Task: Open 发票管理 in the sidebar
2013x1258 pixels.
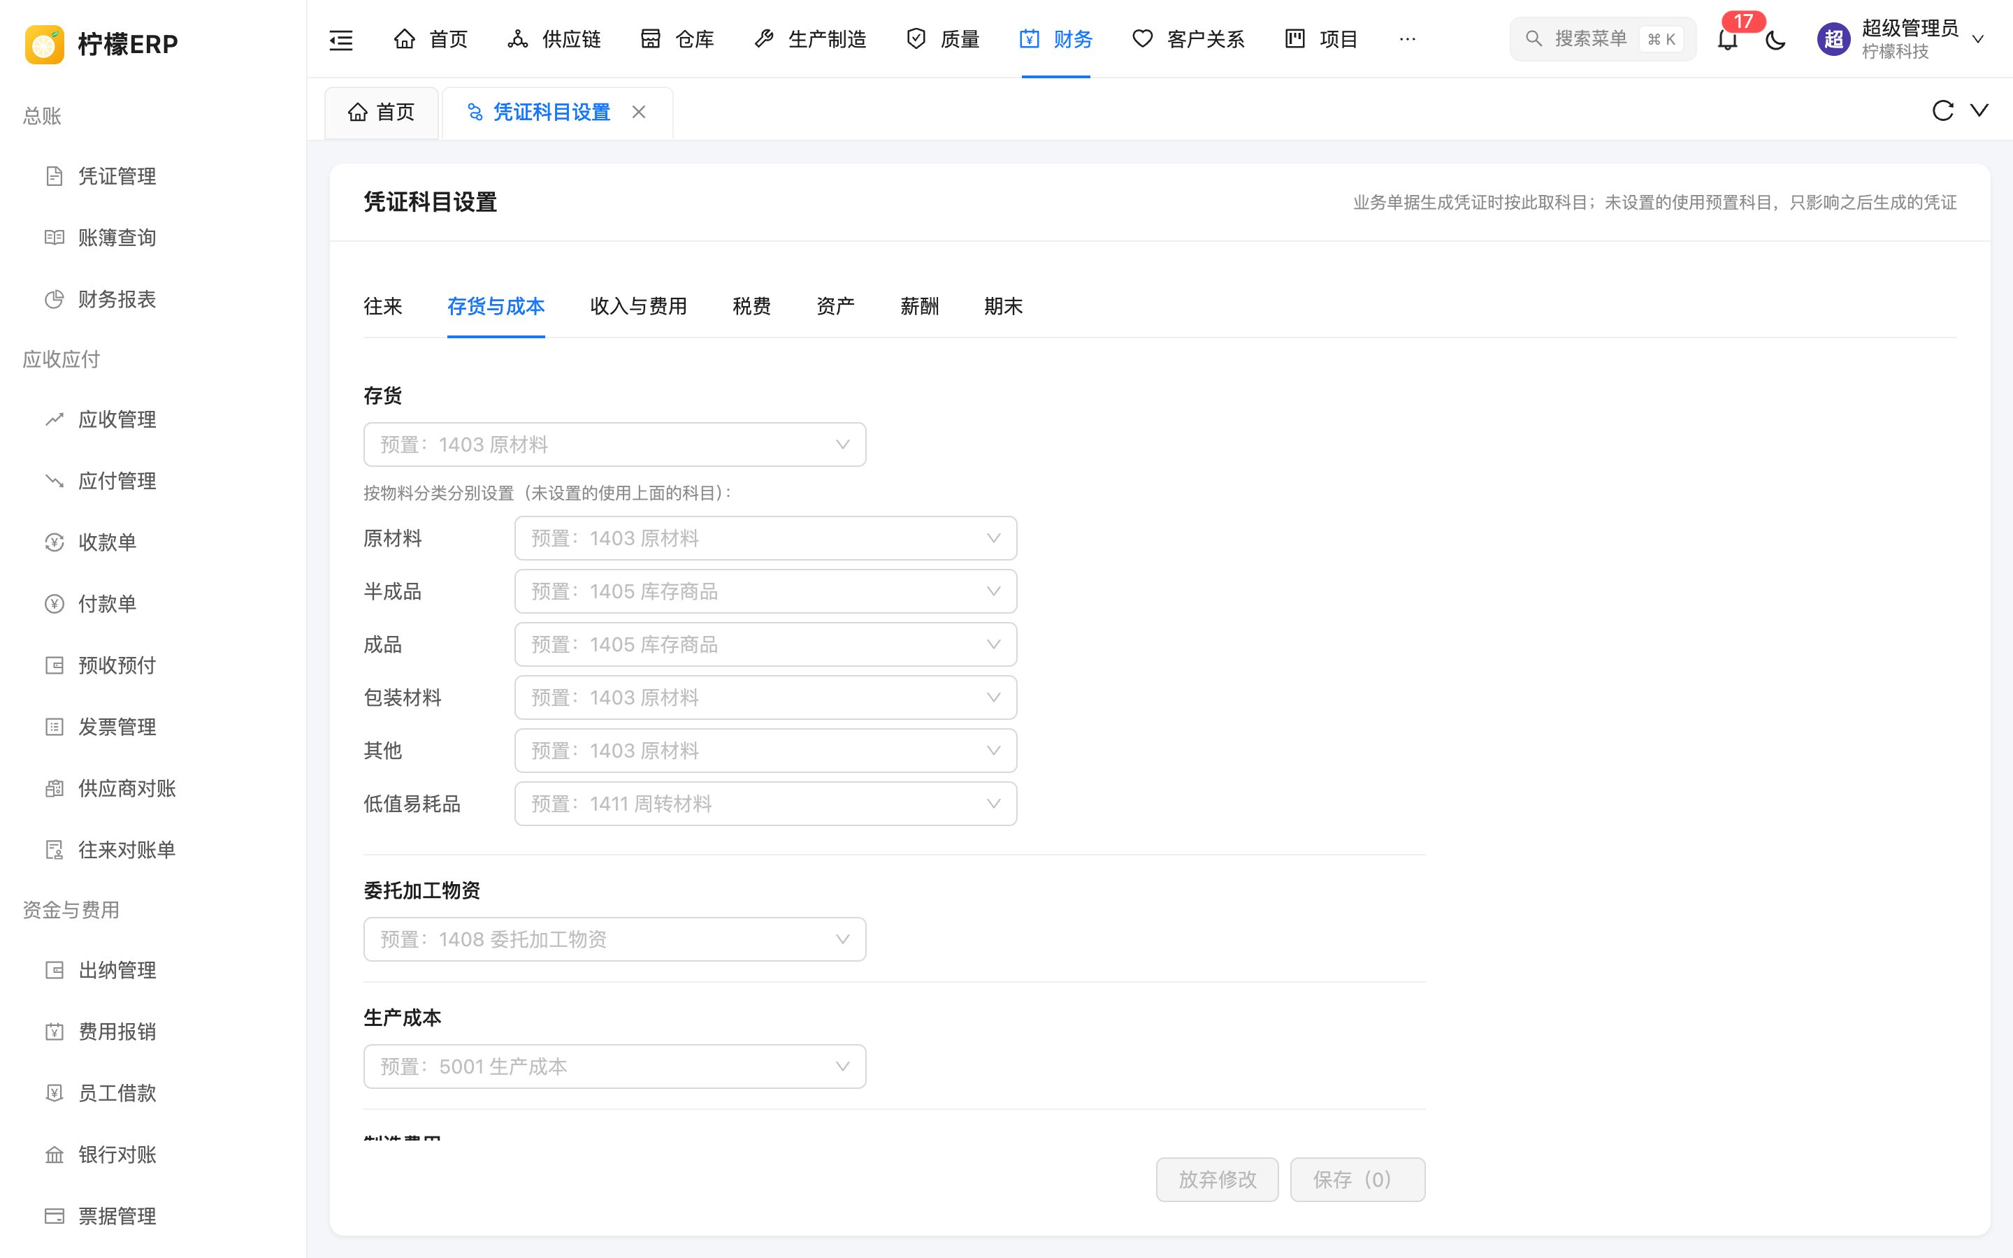Action: (x=117, y=727)
